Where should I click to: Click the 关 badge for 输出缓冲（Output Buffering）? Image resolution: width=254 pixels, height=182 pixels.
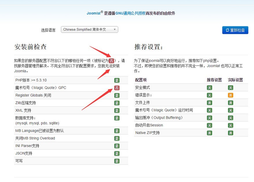click(x=209, y=117)
